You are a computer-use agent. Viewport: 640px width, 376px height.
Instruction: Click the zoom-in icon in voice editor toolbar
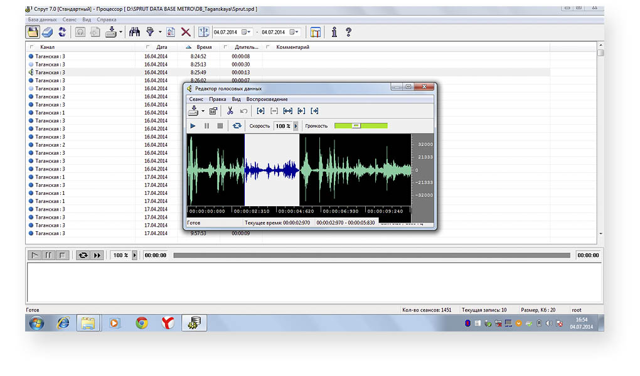point(260,111)
